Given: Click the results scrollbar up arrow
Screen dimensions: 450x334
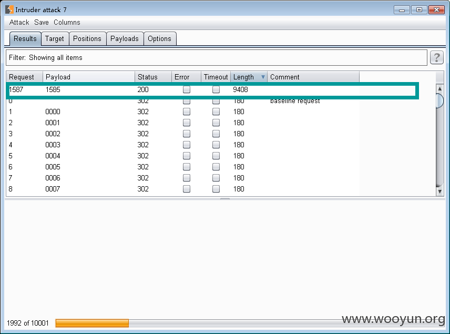Looking at the screenshot, I should [439, 88].
